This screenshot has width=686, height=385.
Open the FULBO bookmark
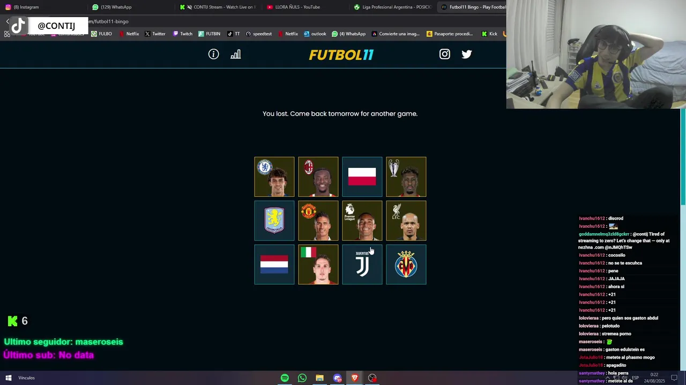tap(101, 34)
